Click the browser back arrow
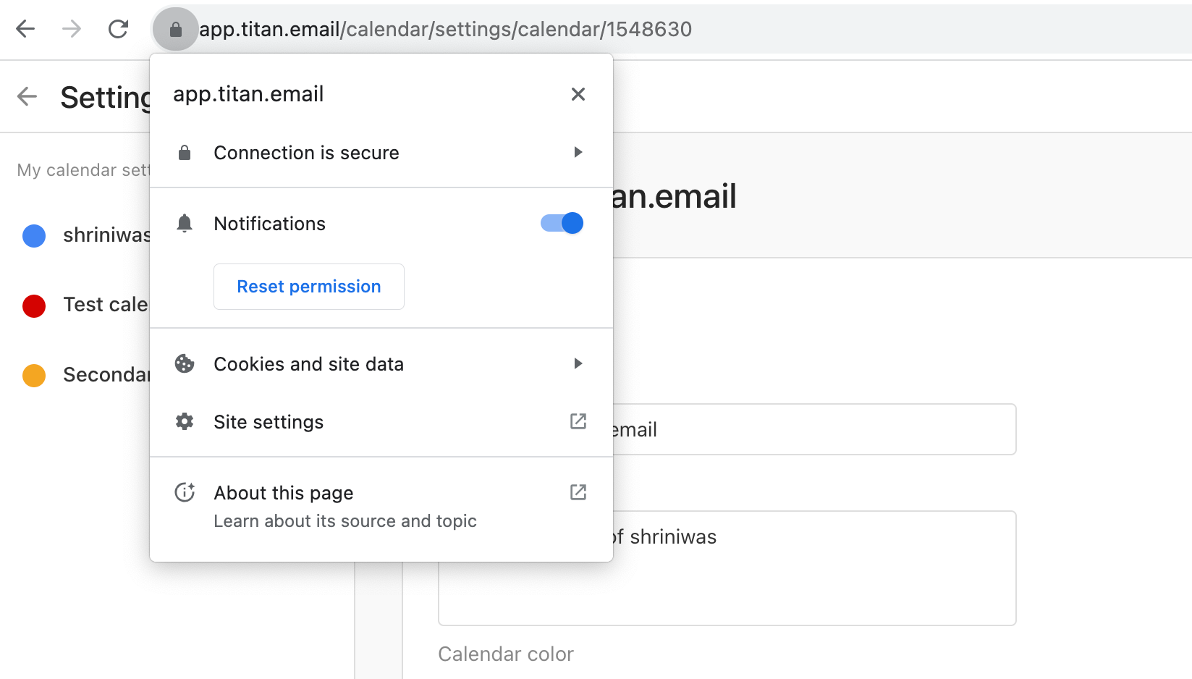The width and height of the screenshot is (1192, 679). [25, 29]
